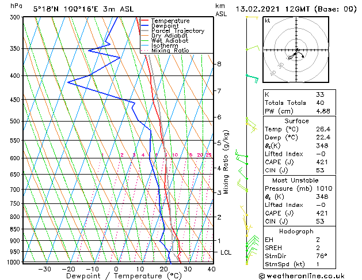Click the 1000 hPa pressure axis label

(13, 262)
